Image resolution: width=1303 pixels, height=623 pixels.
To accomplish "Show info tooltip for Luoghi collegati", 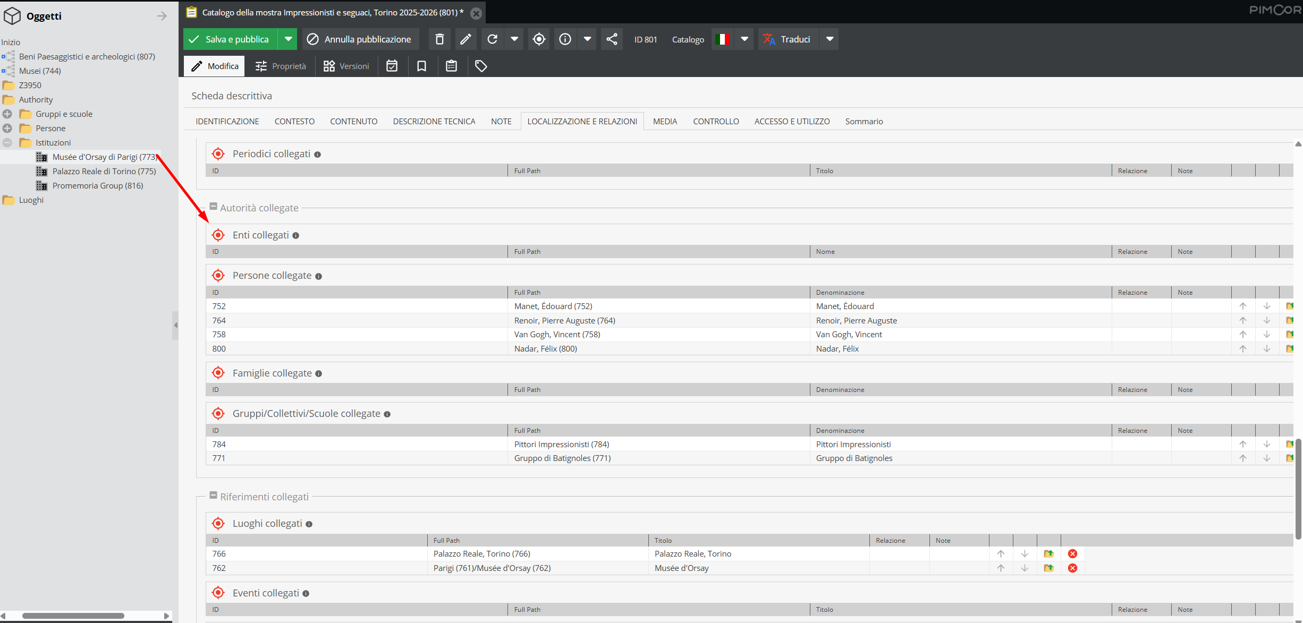I will pos(309,524).
